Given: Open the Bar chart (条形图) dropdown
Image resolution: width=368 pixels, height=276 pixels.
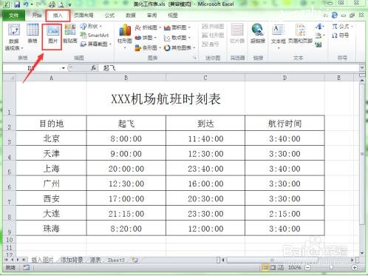Looking at the screenshot, I should (x=148, y=47).
